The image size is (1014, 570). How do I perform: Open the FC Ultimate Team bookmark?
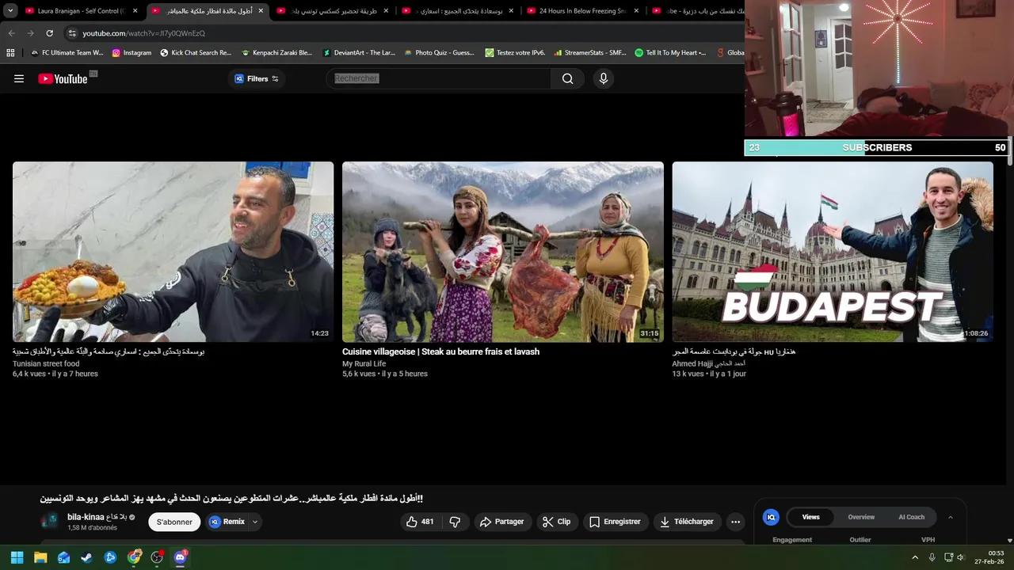67,53
